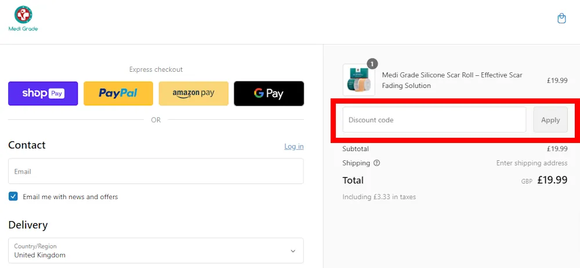View the scar roll product thumbnail
The width and height of the screenshot is (580, 268).
(x=359, y=80)
